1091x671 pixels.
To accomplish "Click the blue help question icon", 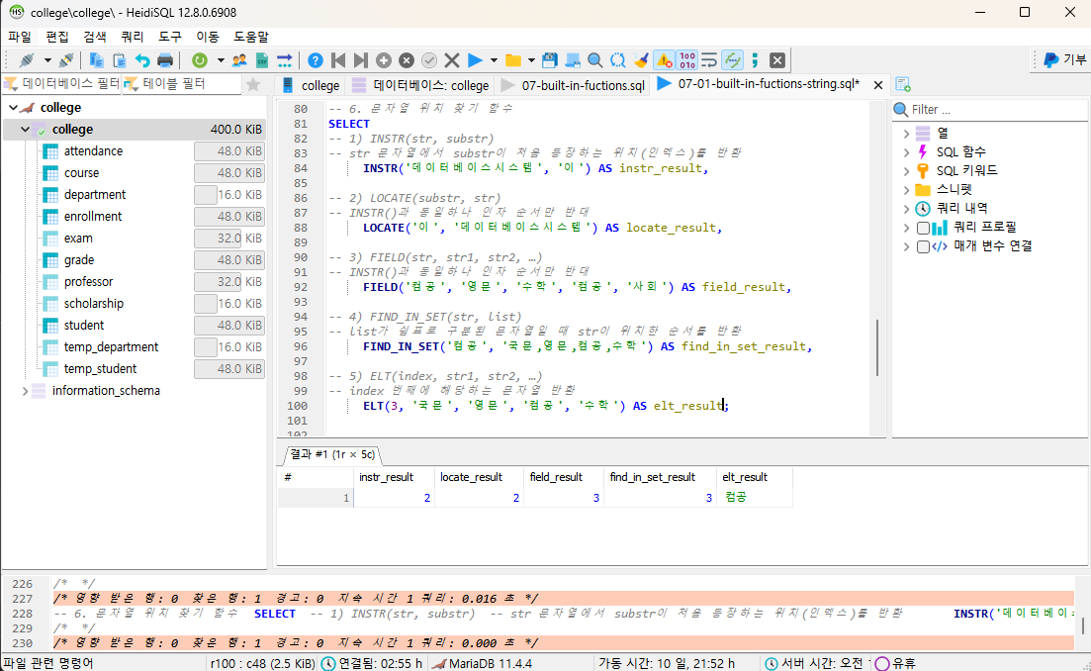I will click(316, 60).
